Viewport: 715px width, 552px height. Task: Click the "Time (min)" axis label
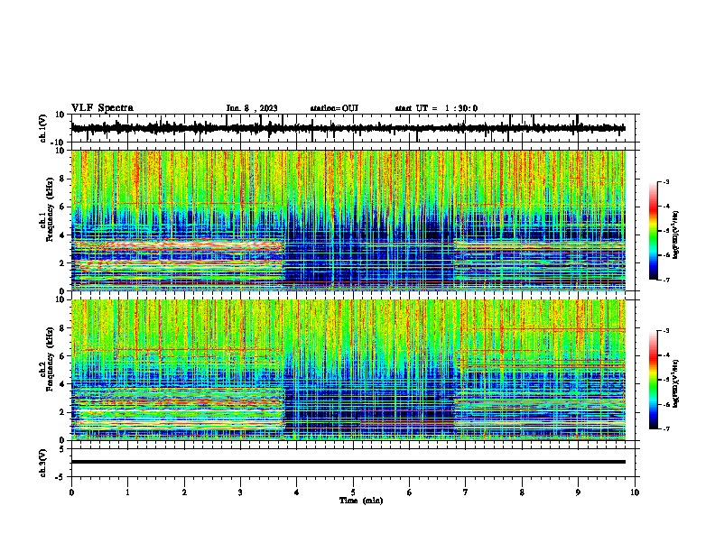pos(361,501)
